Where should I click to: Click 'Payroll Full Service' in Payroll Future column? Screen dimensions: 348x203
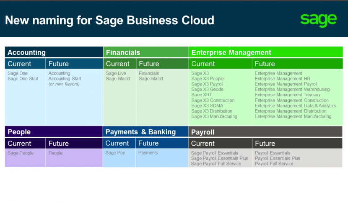[x=274, y=164]
